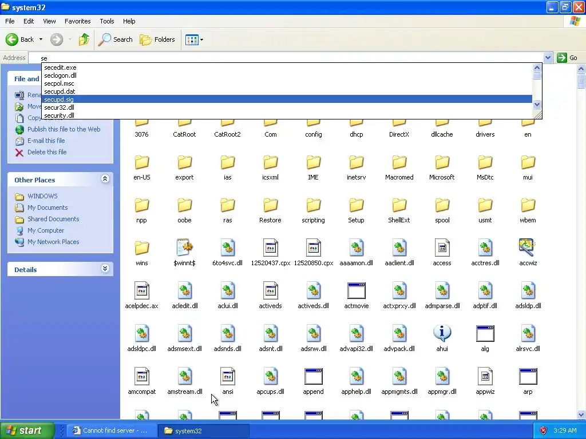This screenshot has height=439, width=586.
Task: Select the $winnt$ file icon
Action: pos(185,248)
